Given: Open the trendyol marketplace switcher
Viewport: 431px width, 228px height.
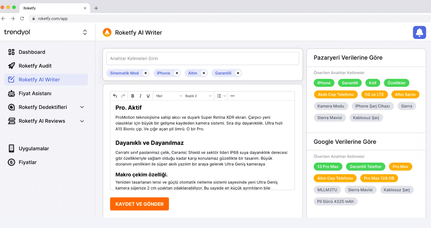Looking at the screenshot, I should tap(85, 32).
